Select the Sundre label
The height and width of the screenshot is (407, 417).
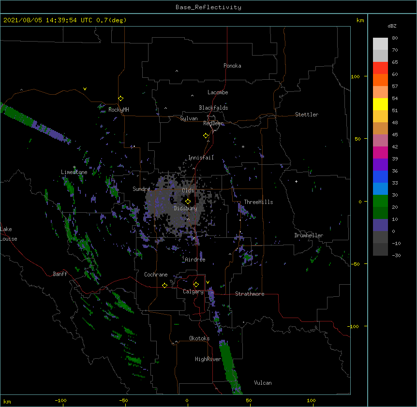pyautogui.click(x=141, y=189)
